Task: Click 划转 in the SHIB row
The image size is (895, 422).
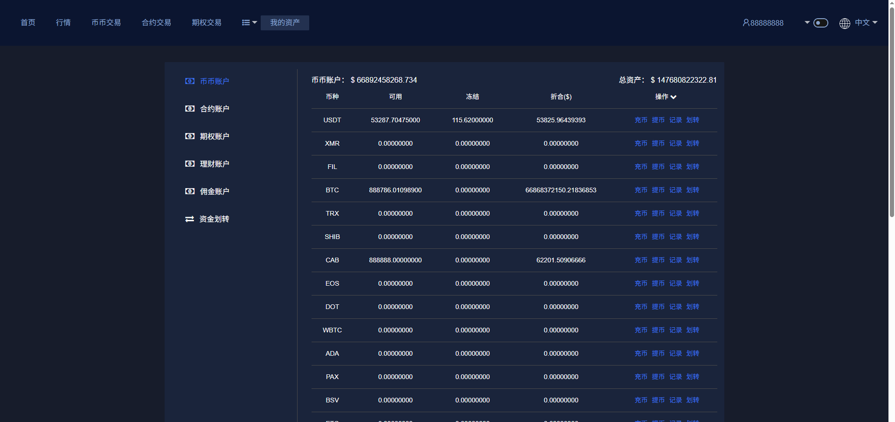Action: pyautogui.click(x=693, y=237)
